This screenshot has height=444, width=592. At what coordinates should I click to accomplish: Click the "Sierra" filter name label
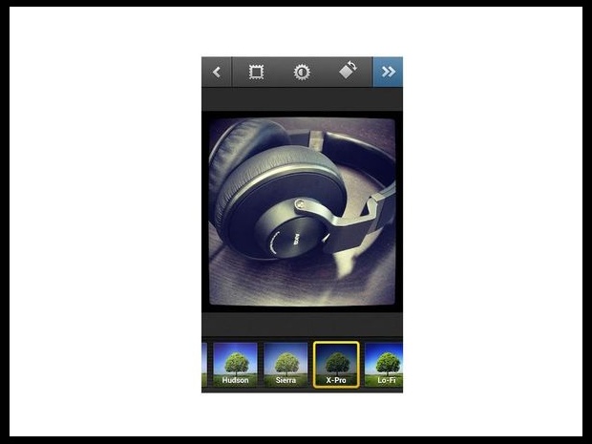[x=285, y=380]
